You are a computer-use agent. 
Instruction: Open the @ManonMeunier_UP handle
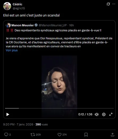[53, 25]
